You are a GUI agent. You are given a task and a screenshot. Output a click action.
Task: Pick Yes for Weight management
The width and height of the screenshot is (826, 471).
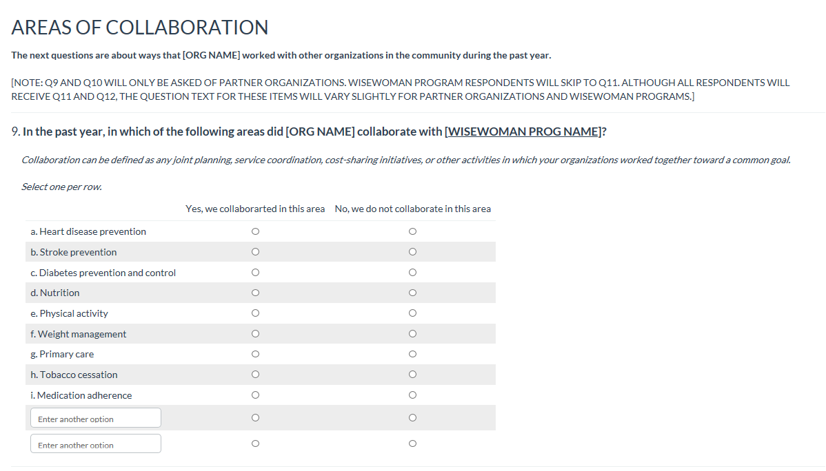point(255,334)
